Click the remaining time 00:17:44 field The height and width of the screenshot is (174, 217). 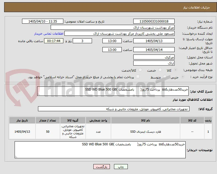54,41
